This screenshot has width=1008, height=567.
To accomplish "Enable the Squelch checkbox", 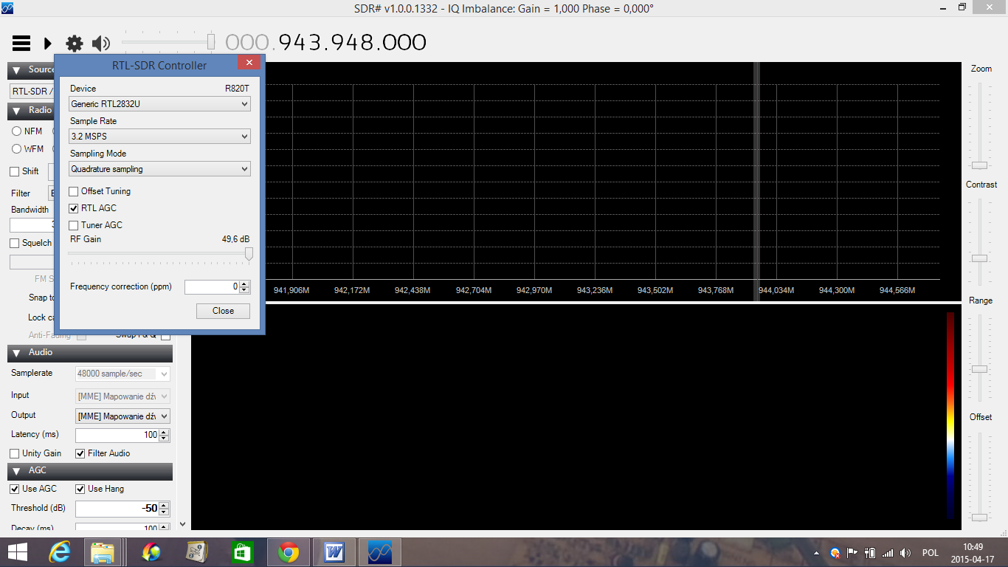I will (x=15, y=243).
